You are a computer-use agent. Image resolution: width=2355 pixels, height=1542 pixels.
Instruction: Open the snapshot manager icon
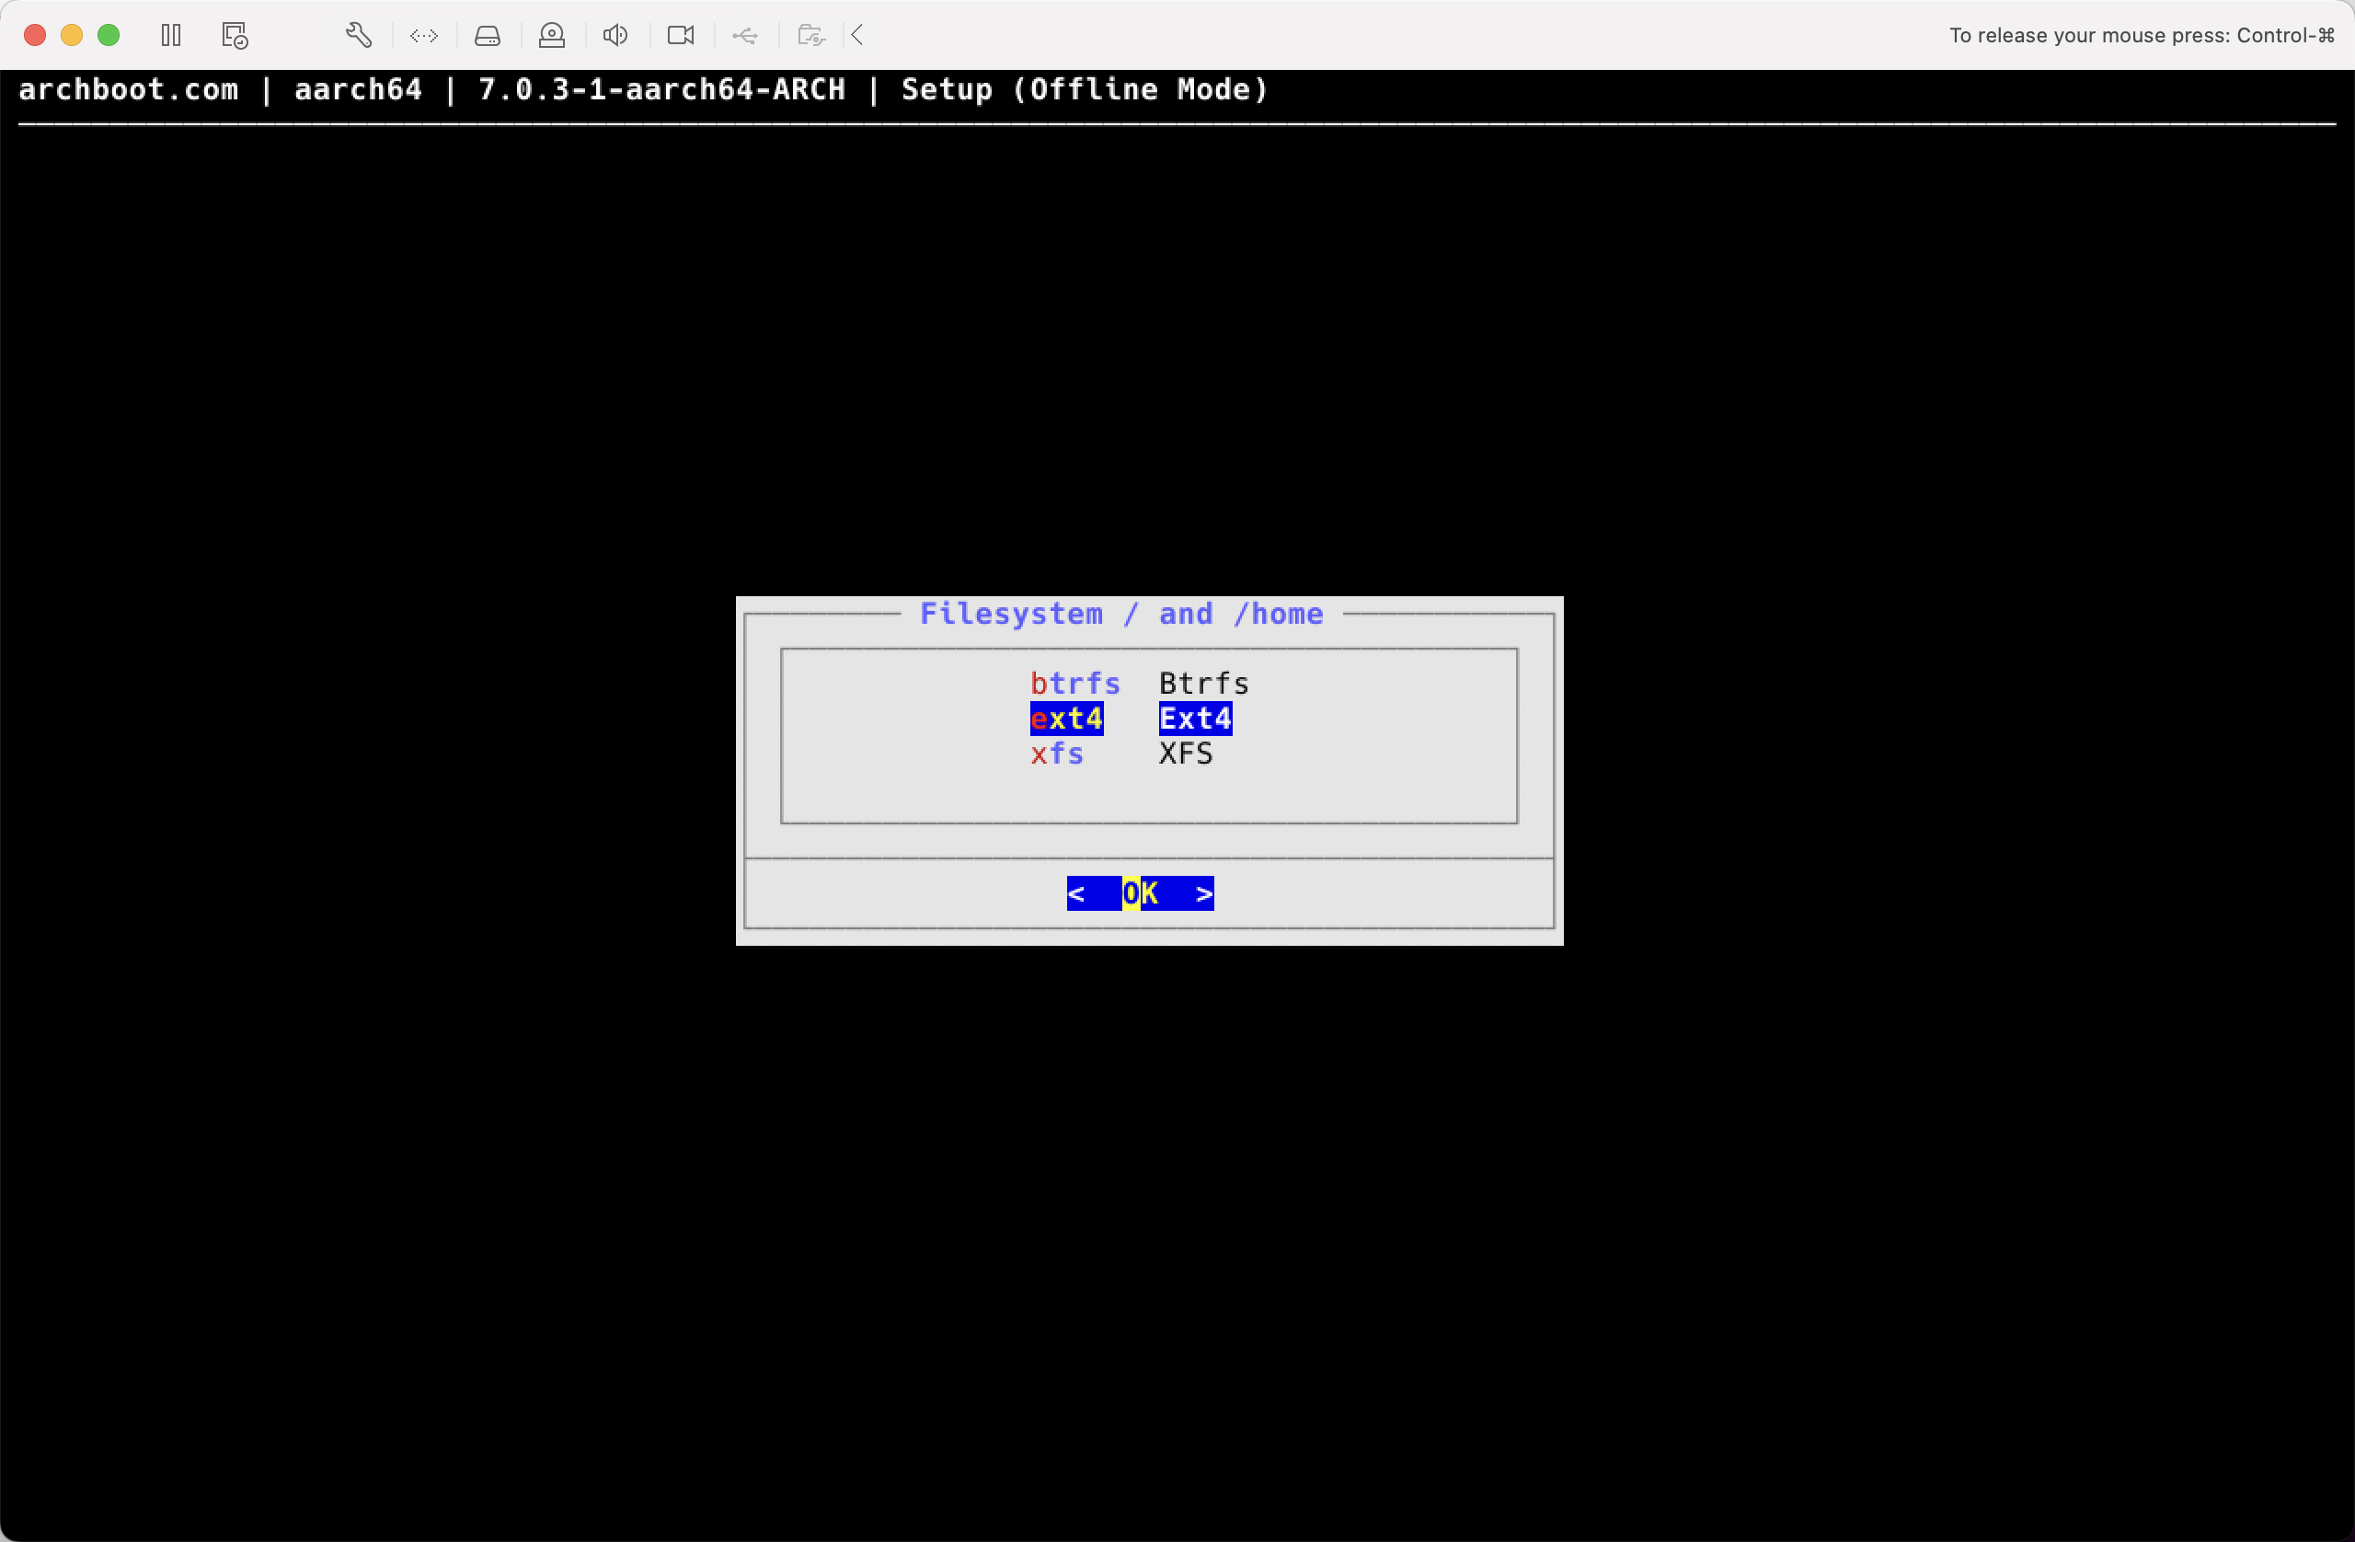(x=235, y=36)
